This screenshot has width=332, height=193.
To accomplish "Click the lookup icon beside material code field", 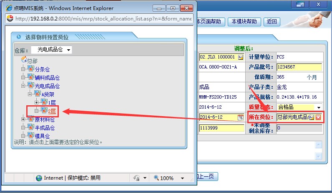I will pyautogui.click(x=241, y=57).
